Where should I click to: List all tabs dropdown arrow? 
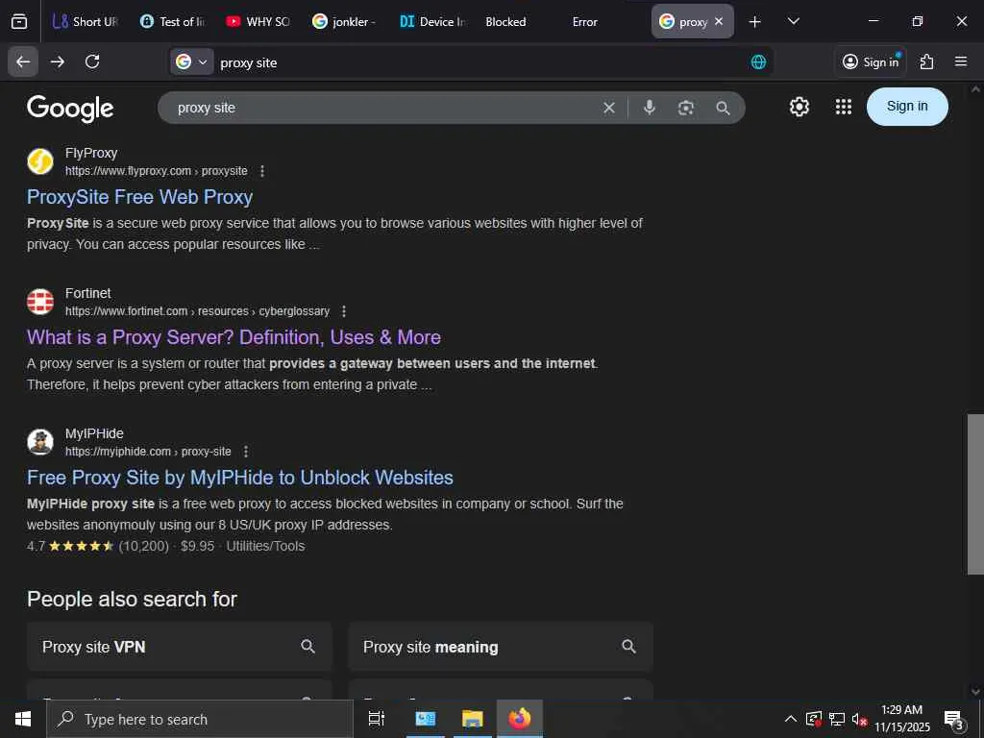coord(793,21)
